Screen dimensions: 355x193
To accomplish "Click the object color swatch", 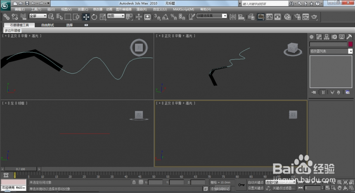I will pos(350,44).
